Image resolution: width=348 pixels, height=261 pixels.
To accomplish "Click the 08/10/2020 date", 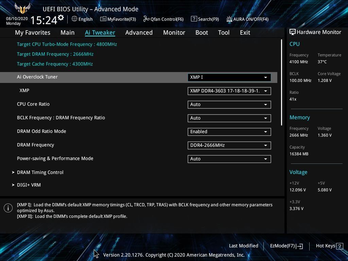I will (x=17, y=19).
